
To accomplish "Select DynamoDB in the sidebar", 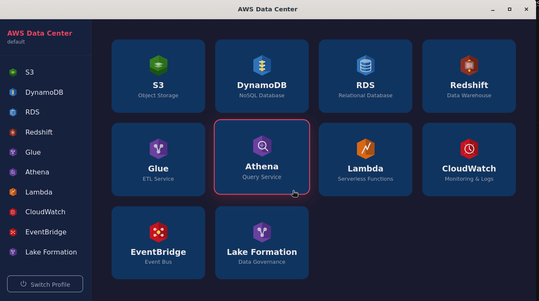I will click(45, 92).
